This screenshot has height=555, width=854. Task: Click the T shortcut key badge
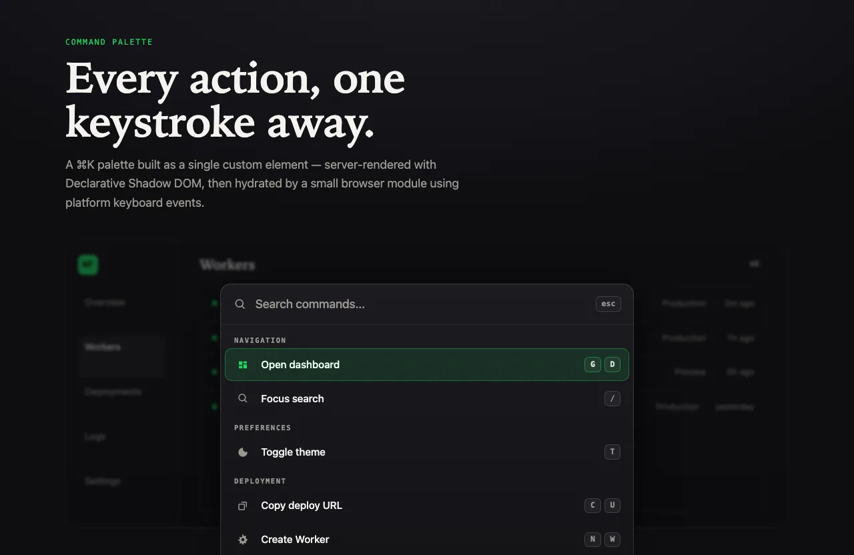pyautogui.click(x=612, y=452)
